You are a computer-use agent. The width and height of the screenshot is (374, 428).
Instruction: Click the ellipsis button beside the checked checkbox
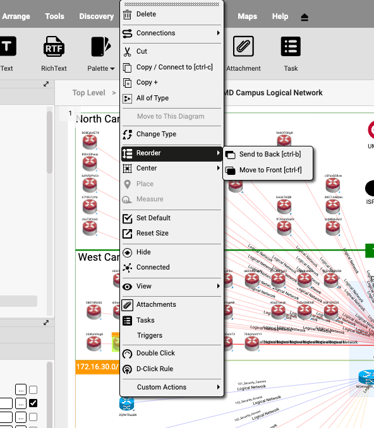pyautogui.click(x=21, y=403)
